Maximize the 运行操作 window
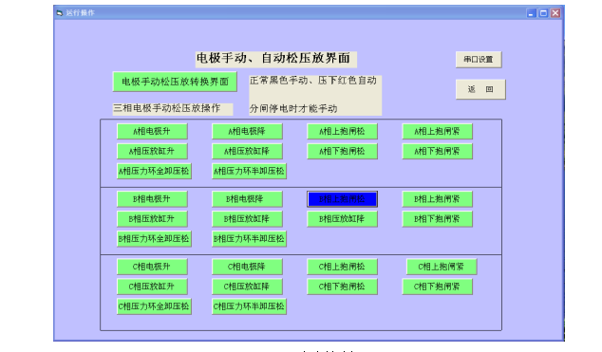 pos(543,13)
